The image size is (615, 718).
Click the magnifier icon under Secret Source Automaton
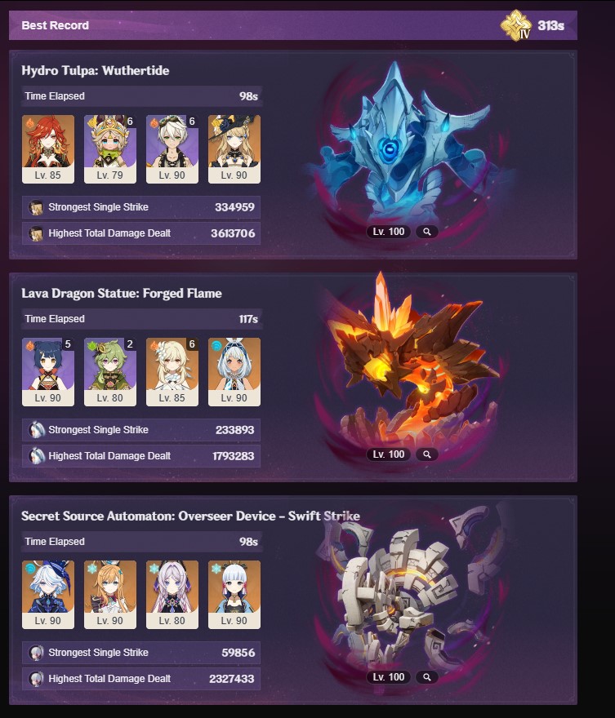(x=426, y=676)
